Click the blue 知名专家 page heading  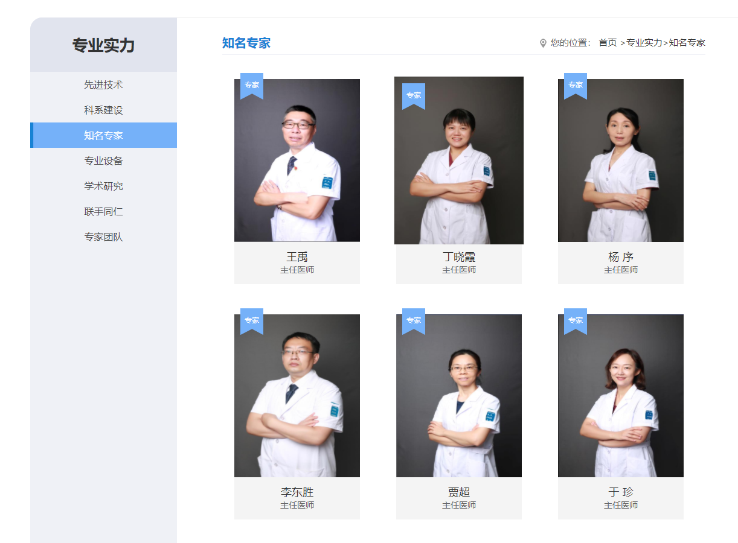click(x=246, y=43)
